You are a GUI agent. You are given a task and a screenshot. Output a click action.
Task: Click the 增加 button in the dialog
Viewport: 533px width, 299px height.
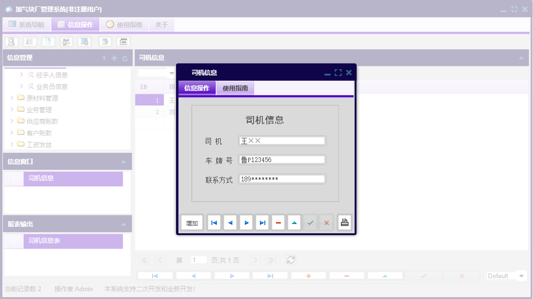(192, 222)
